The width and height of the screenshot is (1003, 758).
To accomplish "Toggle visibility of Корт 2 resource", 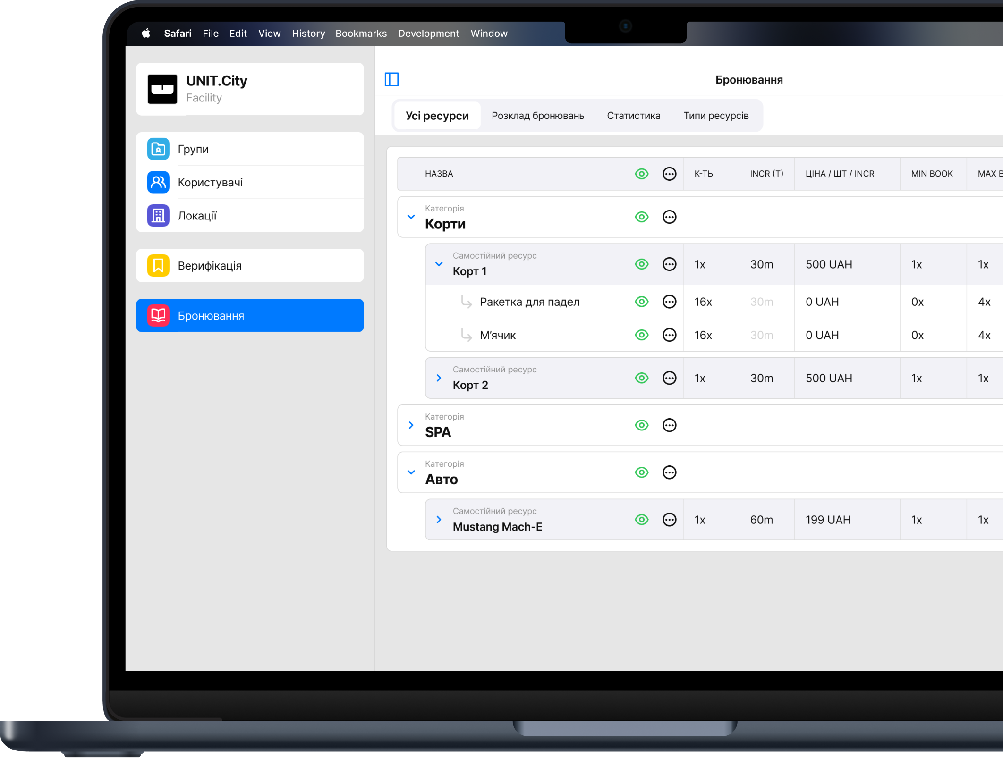I will point(641,378).
